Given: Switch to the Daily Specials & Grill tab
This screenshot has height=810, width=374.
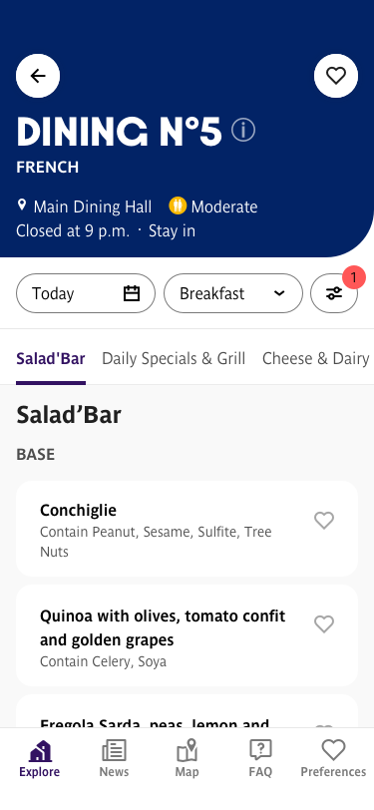Looking at the screenshot, I should [174, 358].
